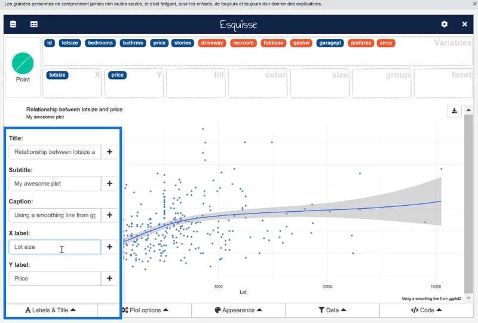Focus the Title text field
478x323 pixels.
coord(55,152)
